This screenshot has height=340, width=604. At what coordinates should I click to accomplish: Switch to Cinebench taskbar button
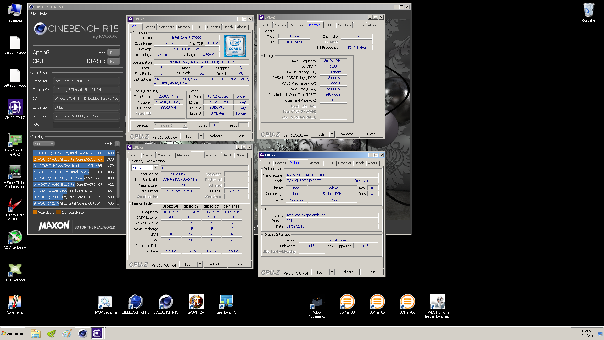coord(82,333)
